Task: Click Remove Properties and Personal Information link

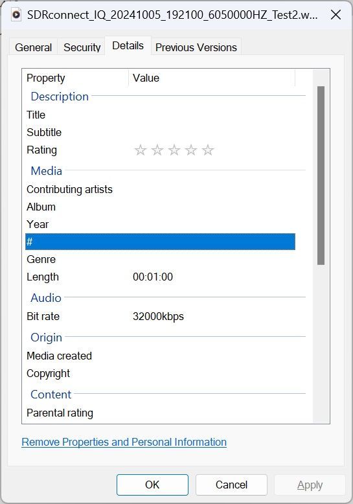Action: (x=124, y=442)
